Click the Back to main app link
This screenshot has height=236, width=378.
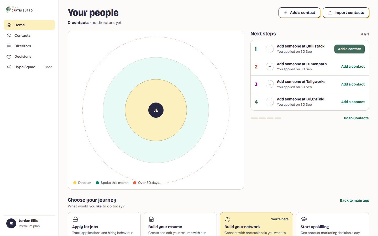pyautogui.click(x=354, y=200)
